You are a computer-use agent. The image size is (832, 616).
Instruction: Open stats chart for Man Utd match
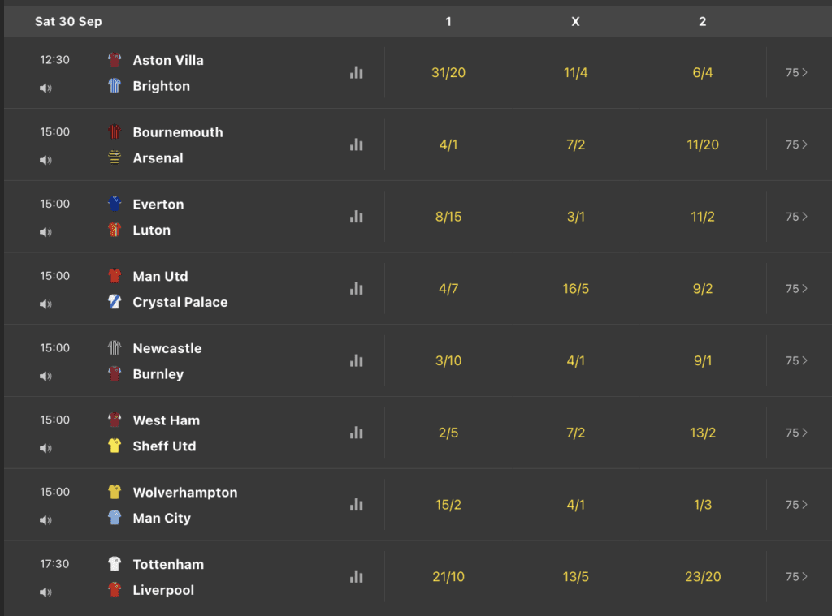click(x=357, y=288)
